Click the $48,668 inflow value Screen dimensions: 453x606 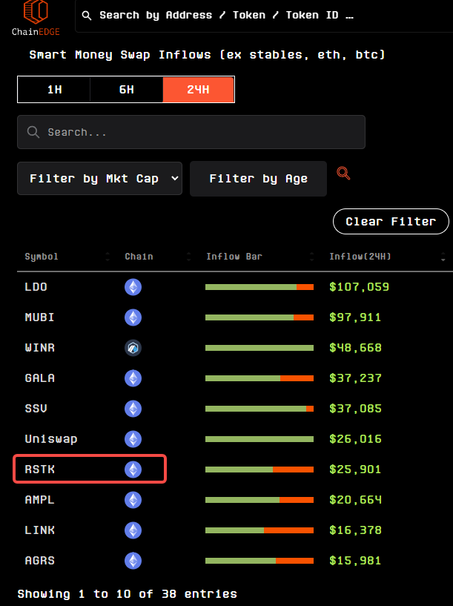(x=355, y=348)
